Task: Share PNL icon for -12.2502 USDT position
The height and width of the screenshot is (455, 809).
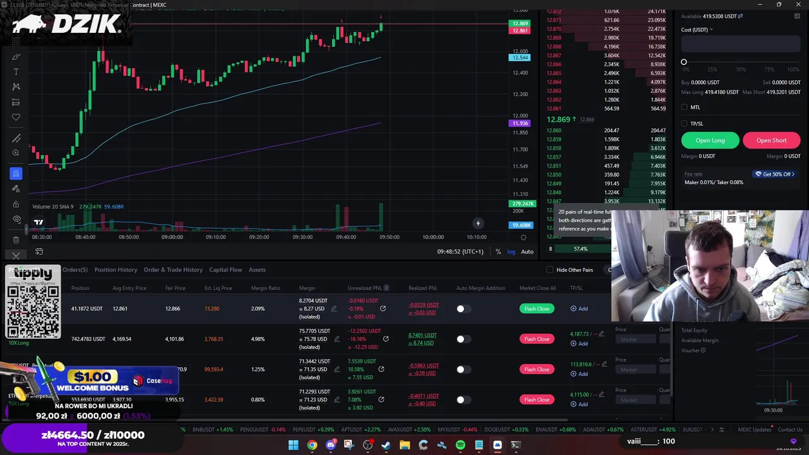Action: (386, 339)
